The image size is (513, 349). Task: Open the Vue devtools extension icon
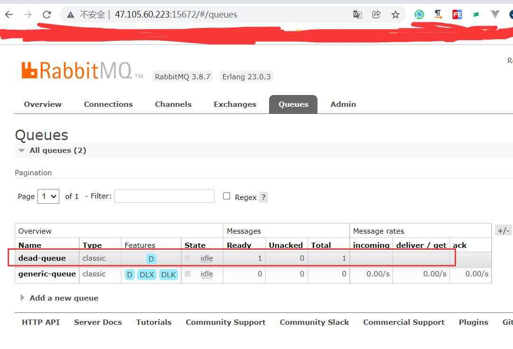(x=494, y=14)
